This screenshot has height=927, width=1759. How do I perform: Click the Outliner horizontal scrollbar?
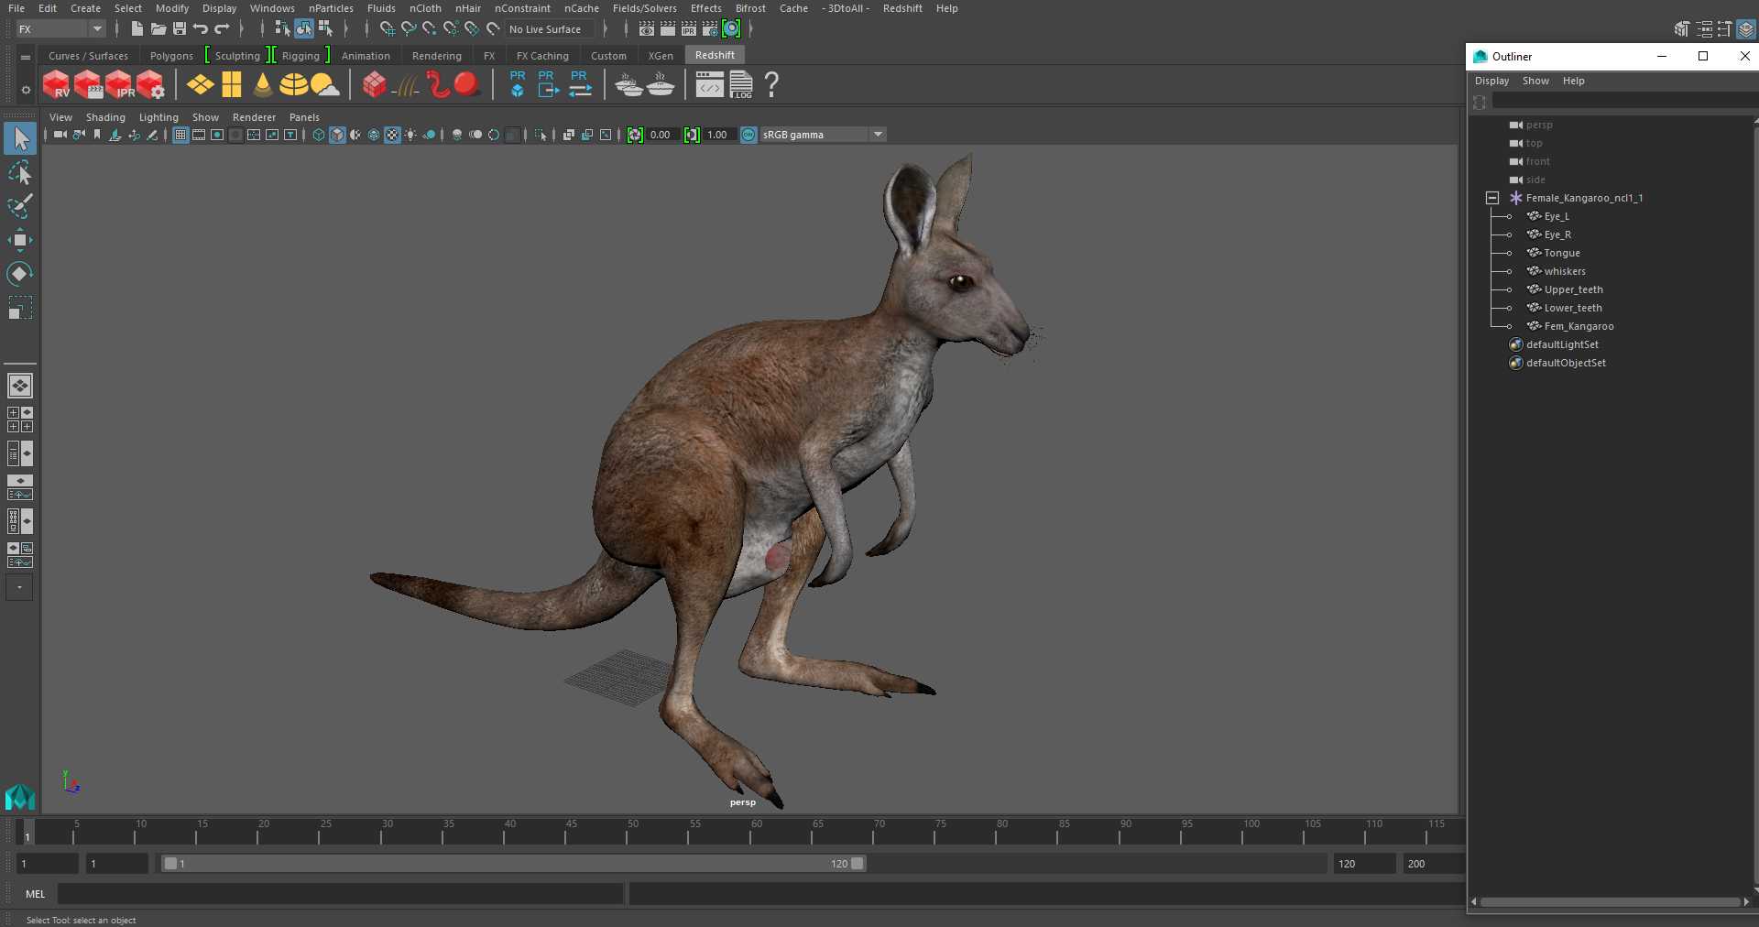pos(1610,902)
